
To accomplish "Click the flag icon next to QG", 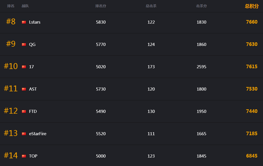I will coord(24,44).
